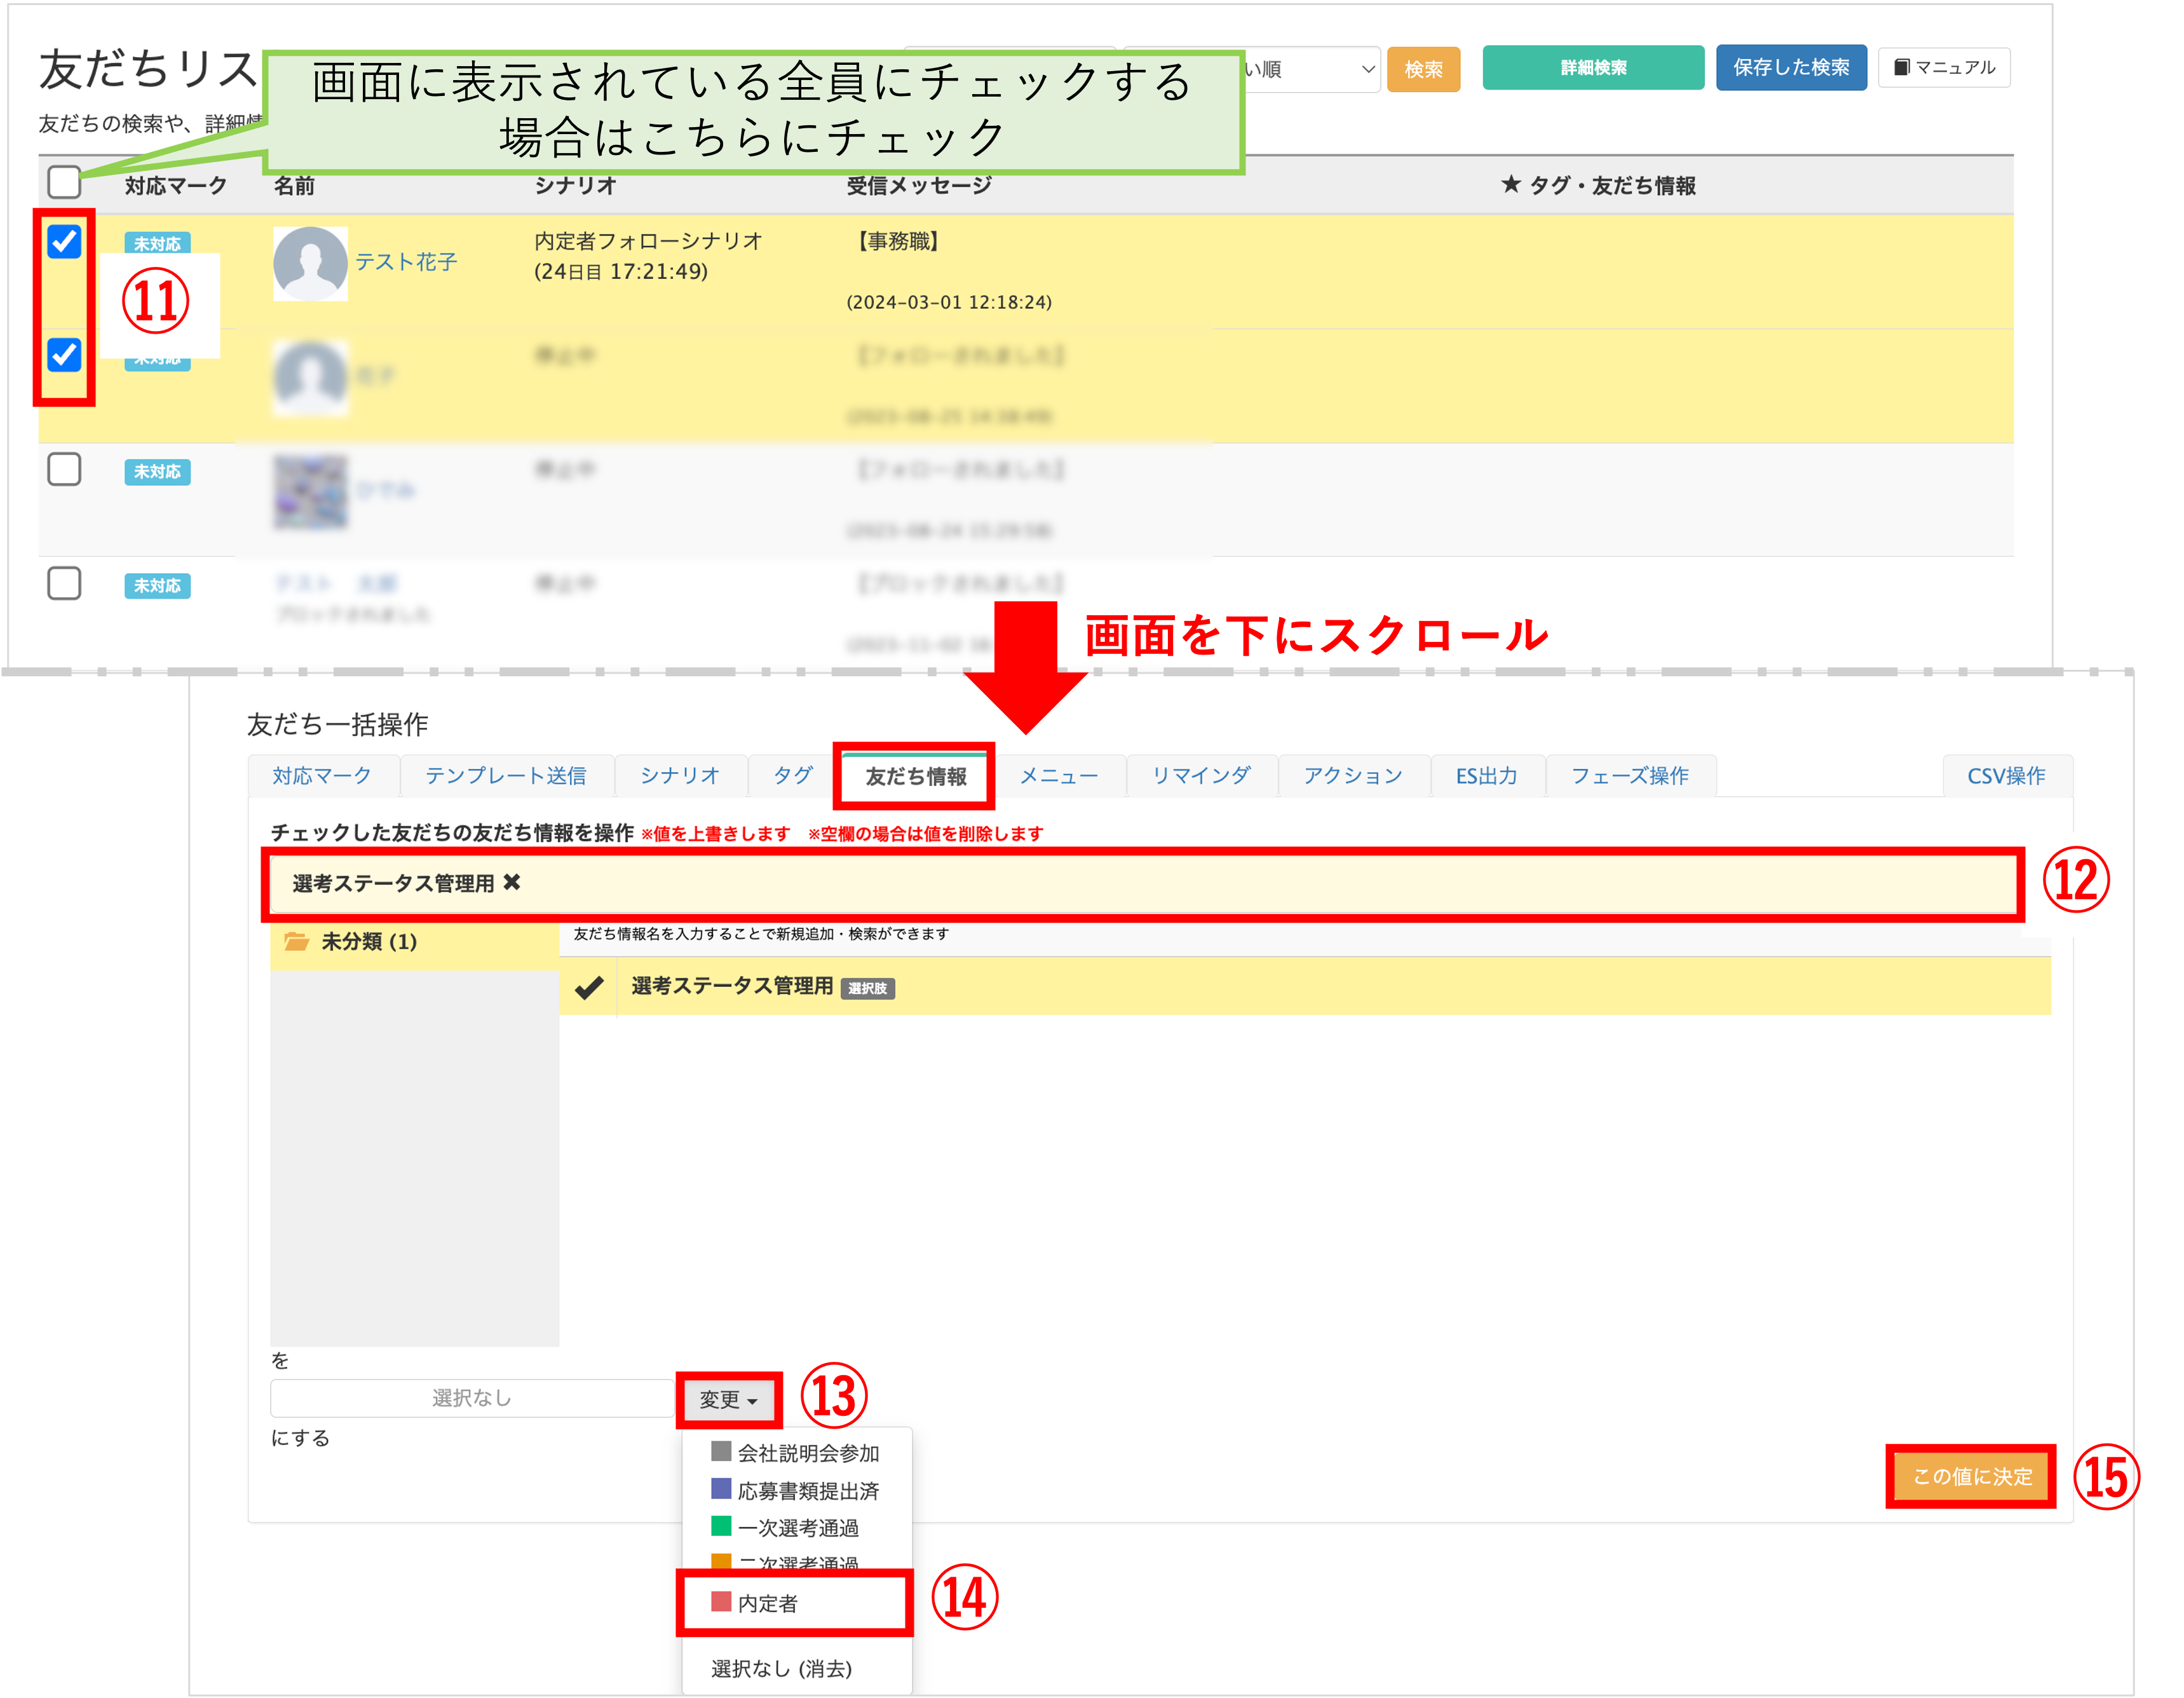Image resolution: width=2184 pixels, height=1698 pixels.
Task: Check the third friend row checkbox
Action: coord(64,469)
